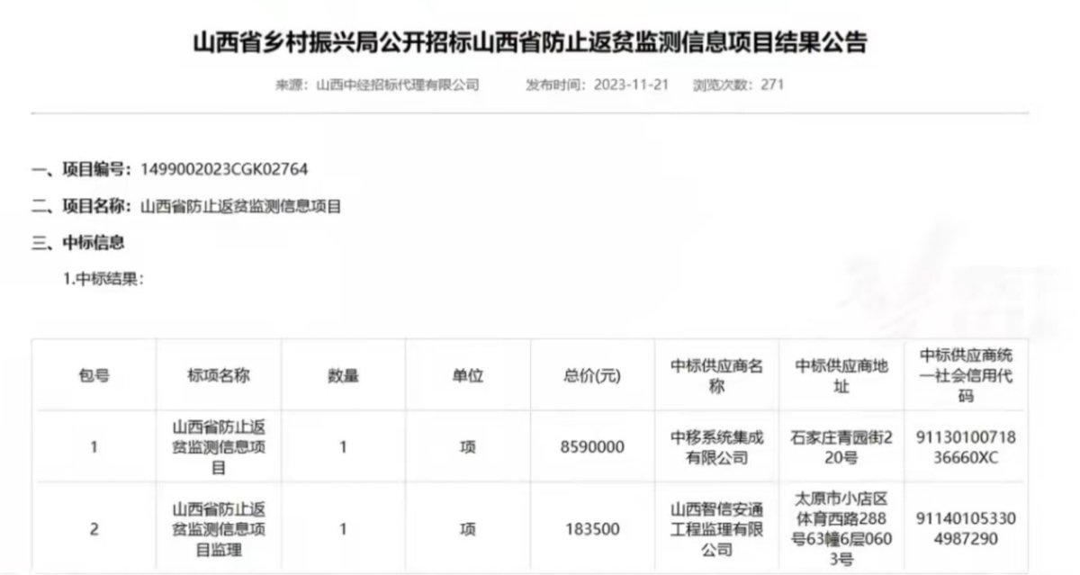Click package number 1 cell
This screenshot has height=575, width=1080.
[x=94, y=446]
